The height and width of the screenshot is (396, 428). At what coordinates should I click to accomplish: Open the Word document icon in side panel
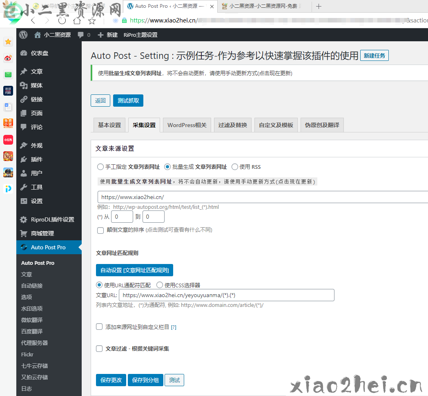click(x=8, y=107)
